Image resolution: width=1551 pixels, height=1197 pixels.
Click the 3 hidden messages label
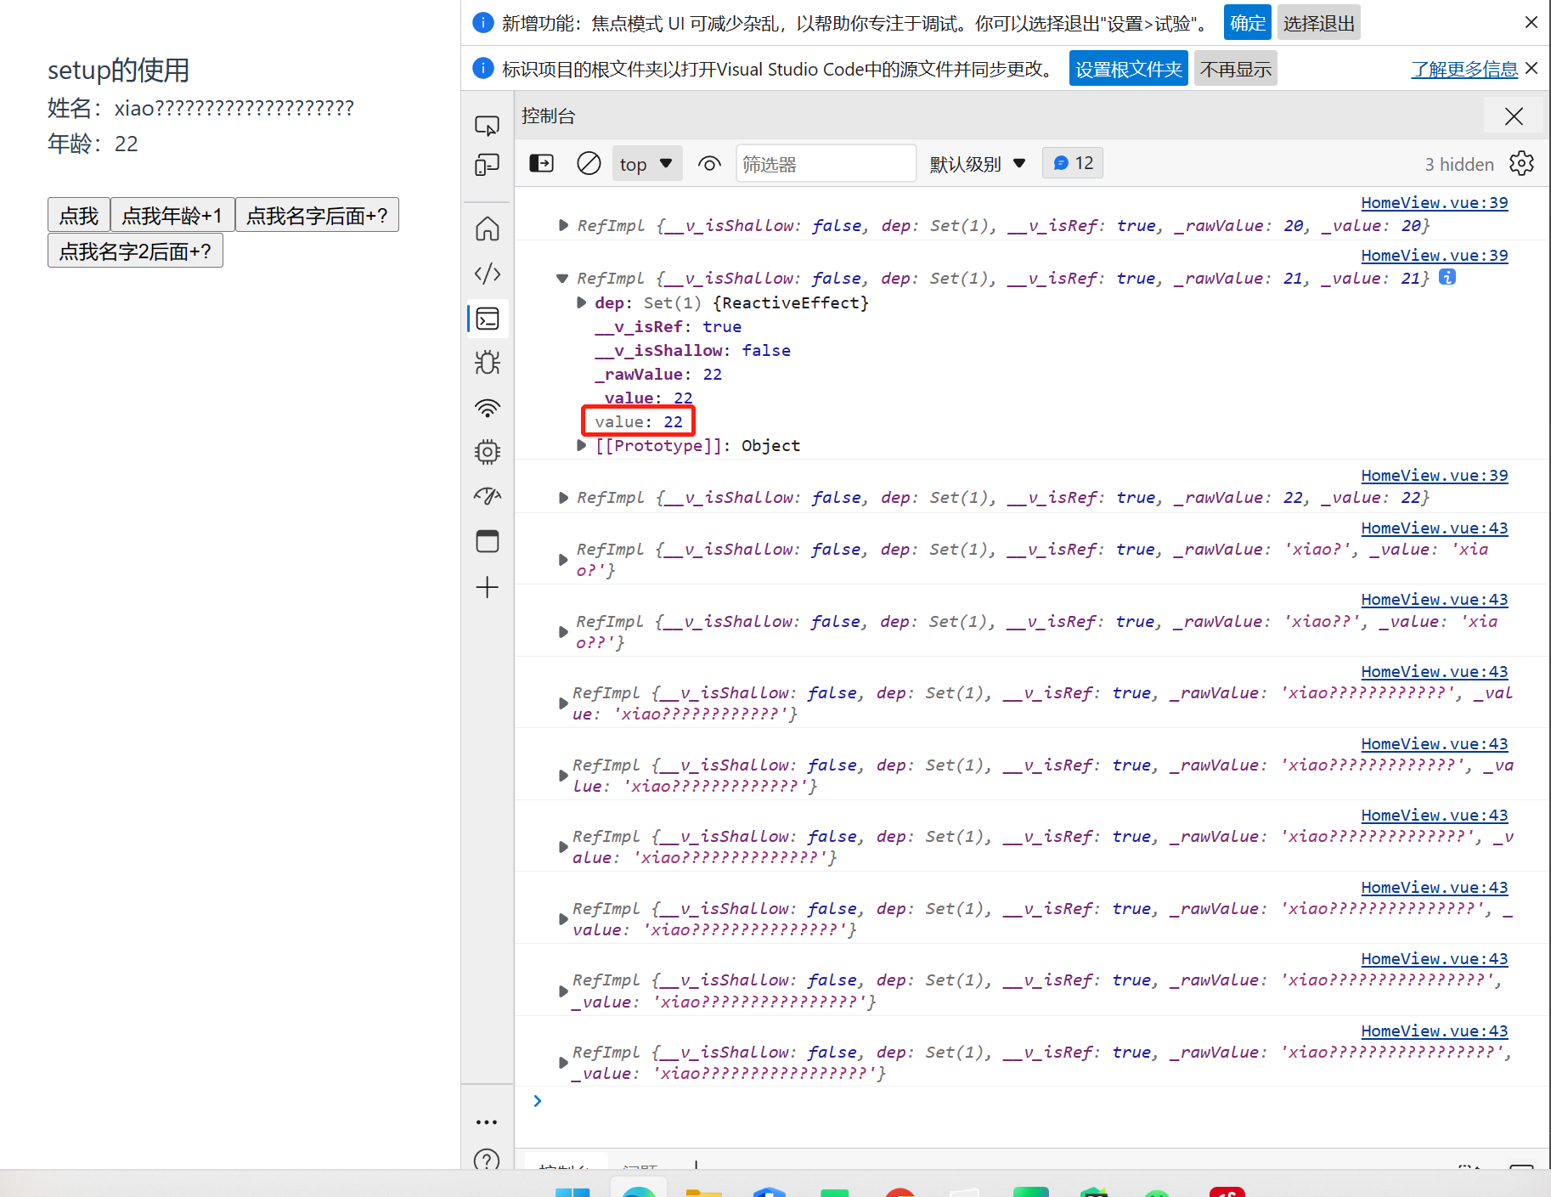coord(1458,164)
